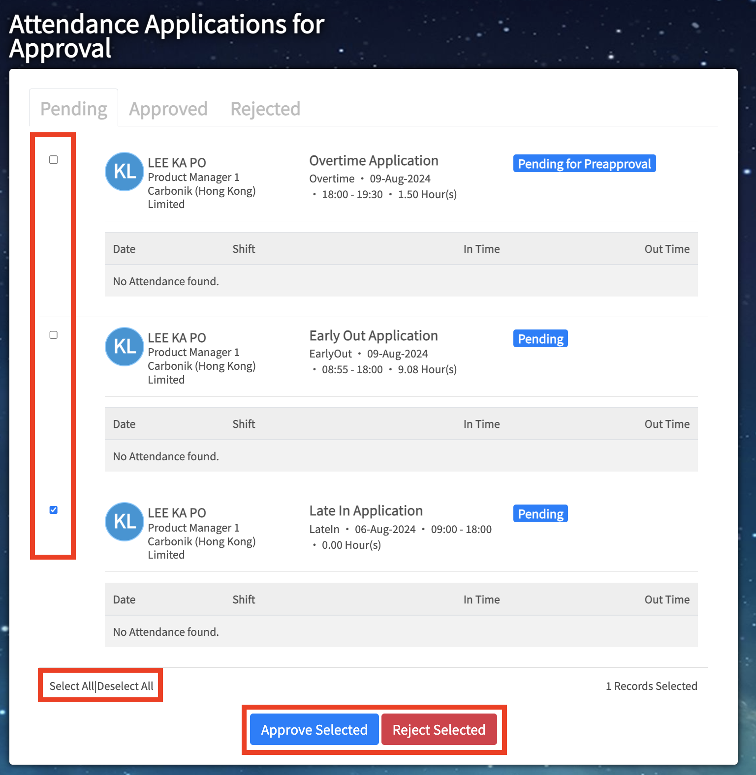Click the Select All link
Screen dimensions: 756x775
[x=71, y=686]
